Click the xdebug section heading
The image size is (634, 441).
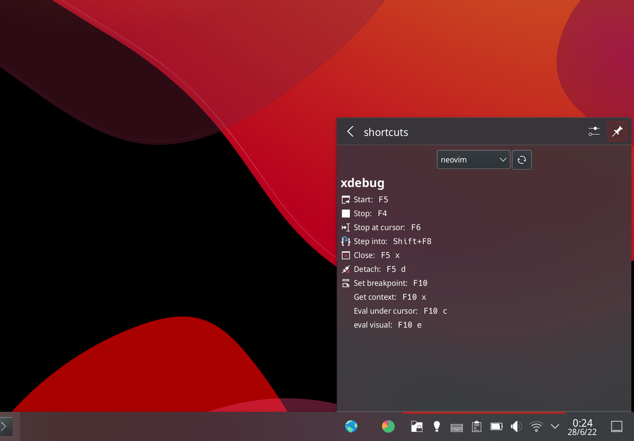pos(362,183)
